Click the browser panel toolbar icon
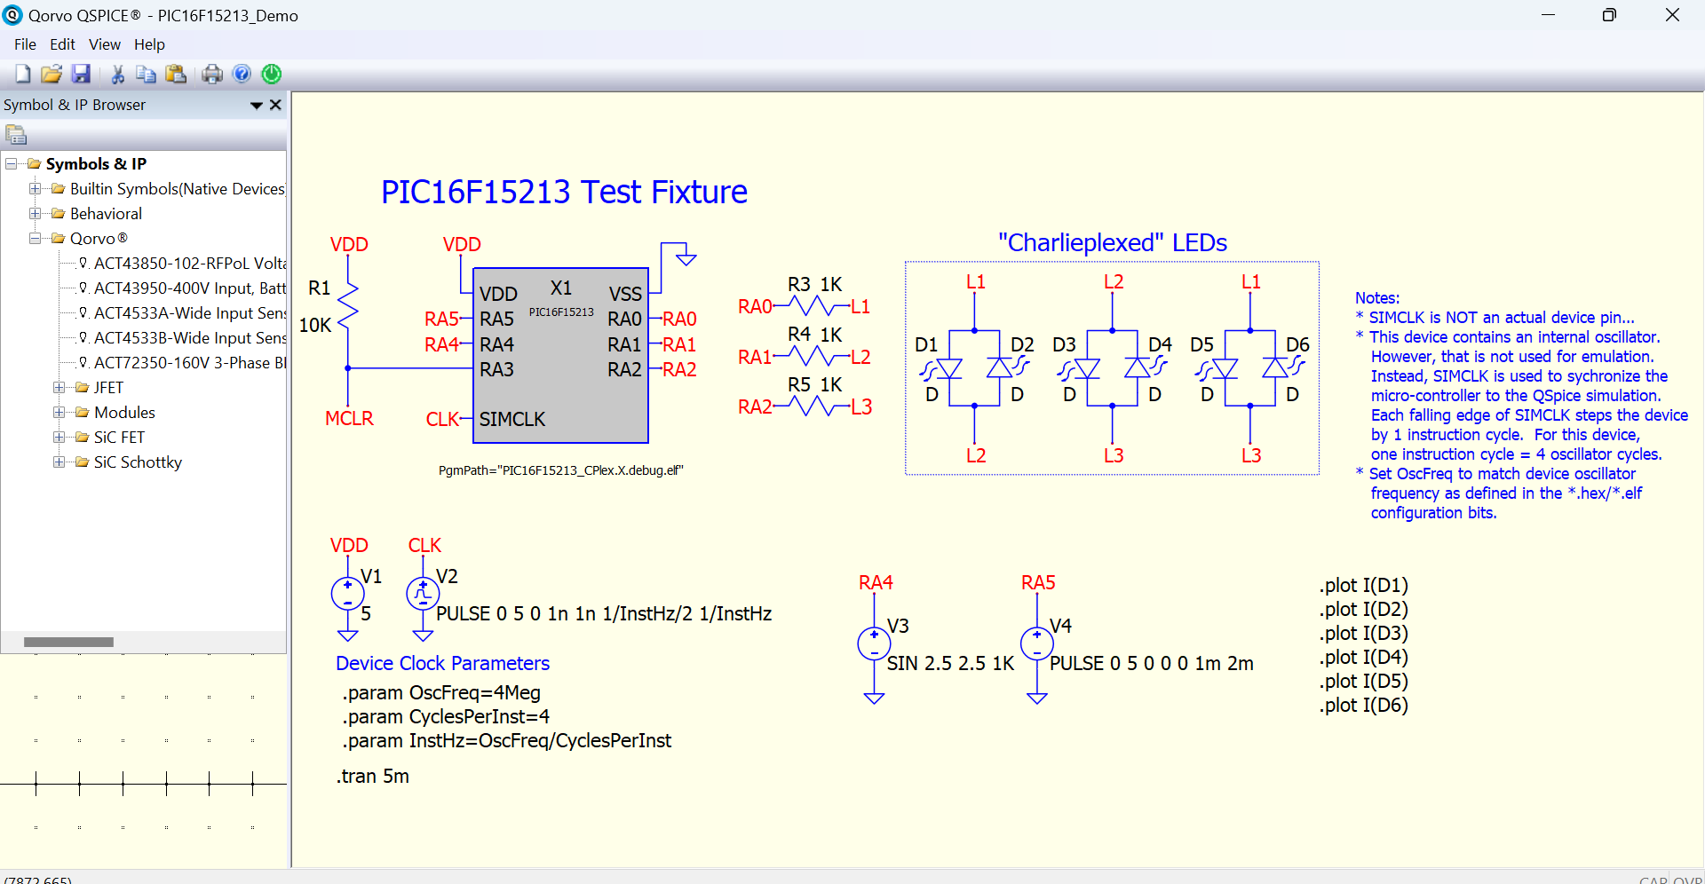Screen dimensions: 1705x884 pos(16,135)
